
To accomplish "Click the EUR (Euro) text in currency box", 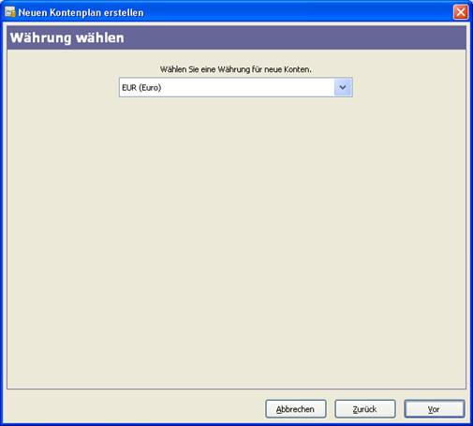I will [141, 88].
